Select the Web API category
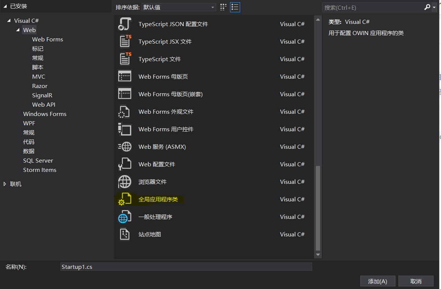The height and width of the screenshot is (289, 441). point(44,104)
